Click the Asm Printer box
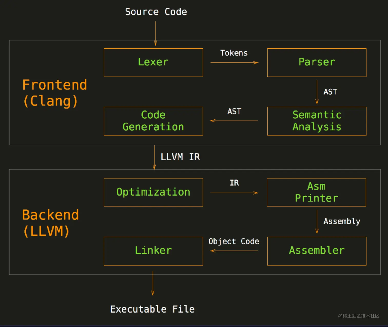The width and height of the screenshot is (388, 327). click(x=316, y=192)
